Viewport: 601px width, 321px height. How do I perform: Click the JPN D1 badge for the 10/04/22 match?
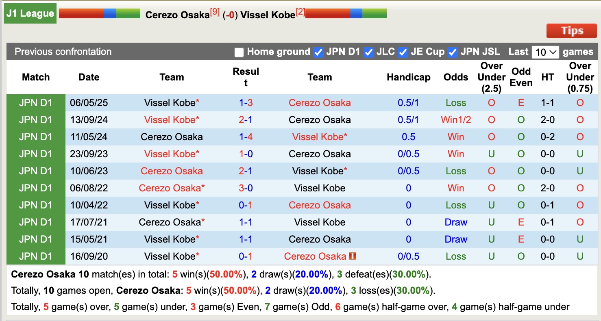[x=36, y=205]
